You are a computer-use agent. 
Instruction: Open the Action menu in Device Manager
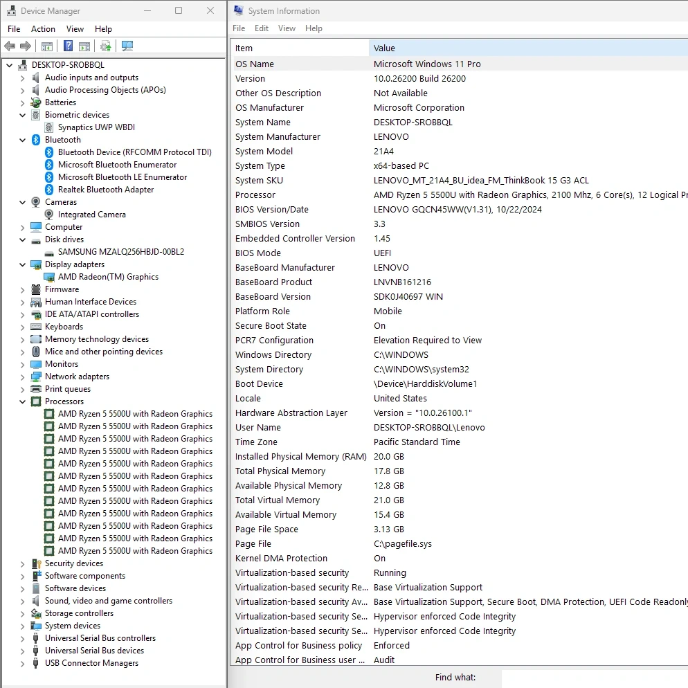click(43, 29)
